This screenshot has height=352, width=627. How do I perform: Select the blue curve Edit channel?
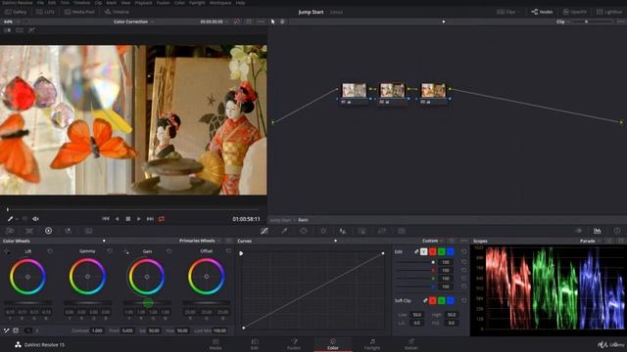451,251
